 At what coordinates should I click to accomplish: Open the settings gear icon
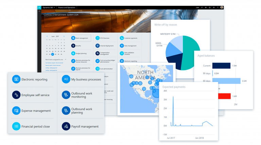214,7
